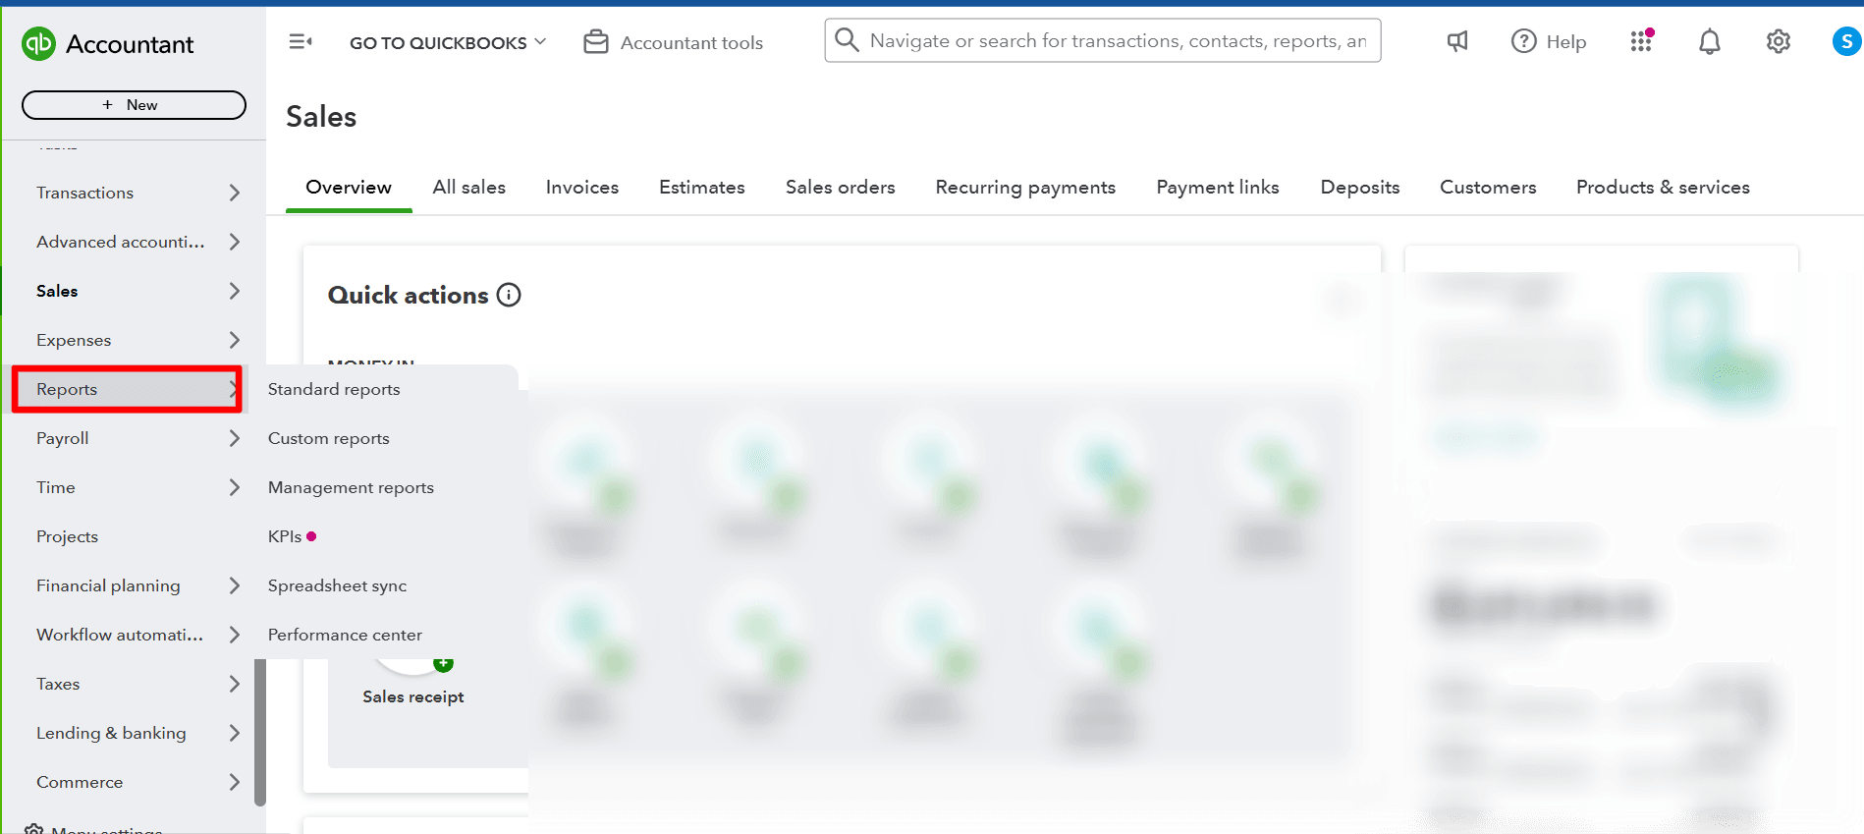Open the apps grid icon

(x=1642, y=41)
